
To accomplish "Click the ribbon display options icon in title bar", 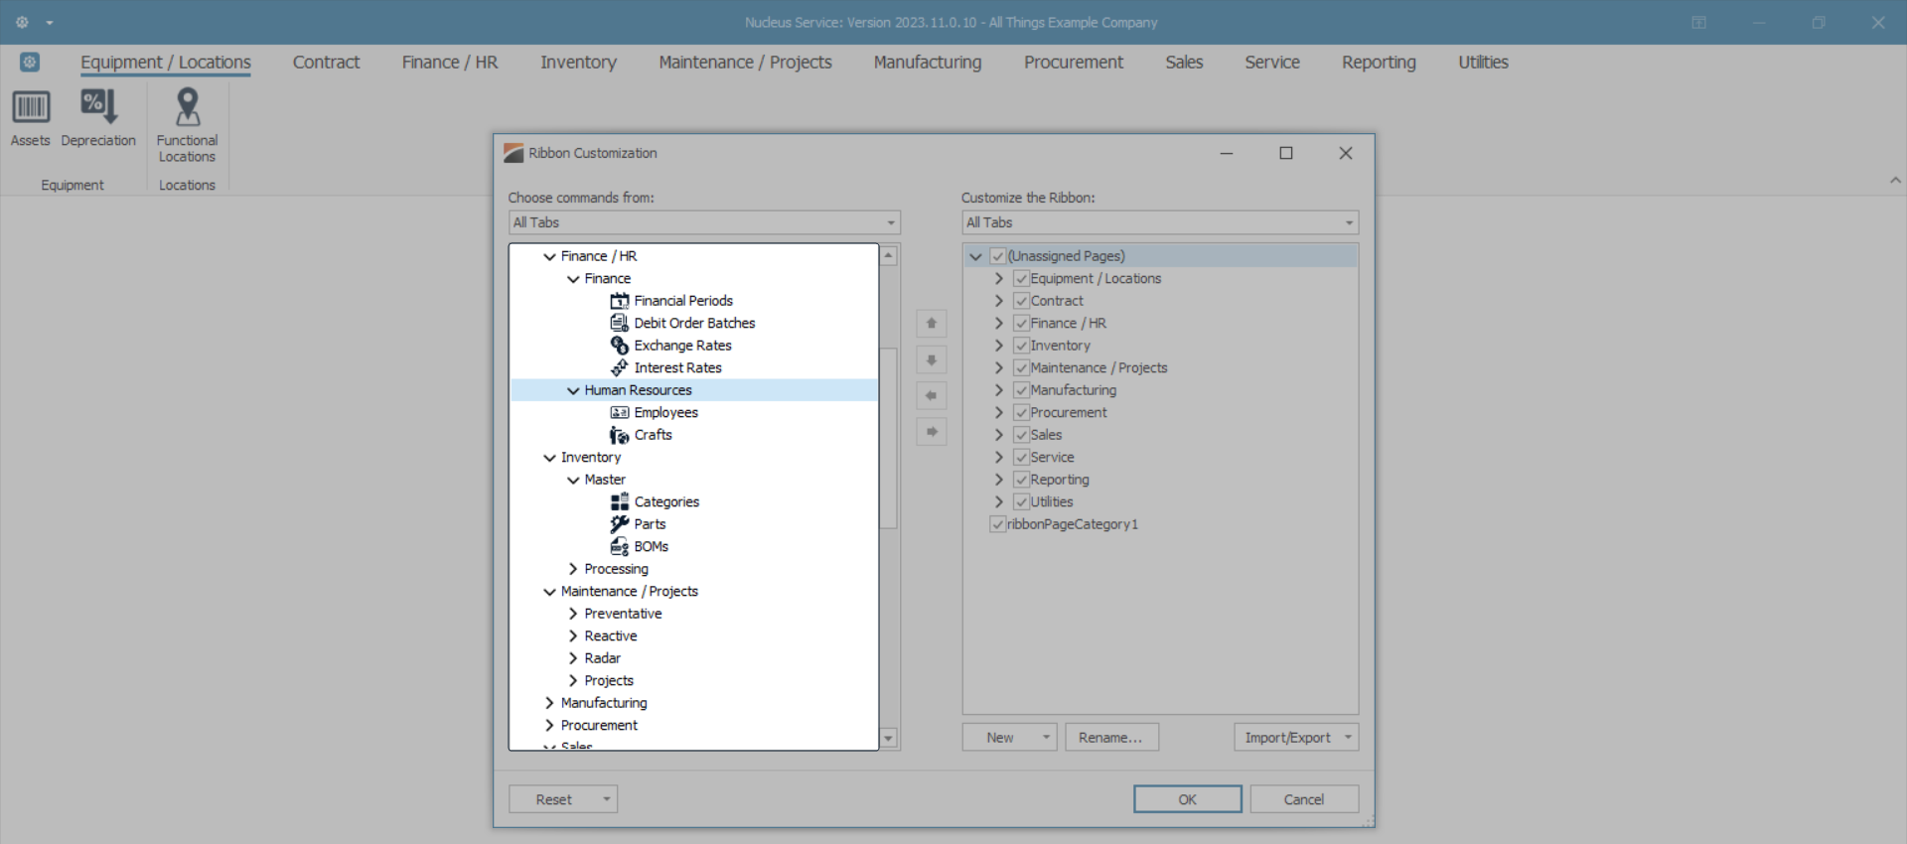I will (x=1699, y=22).
